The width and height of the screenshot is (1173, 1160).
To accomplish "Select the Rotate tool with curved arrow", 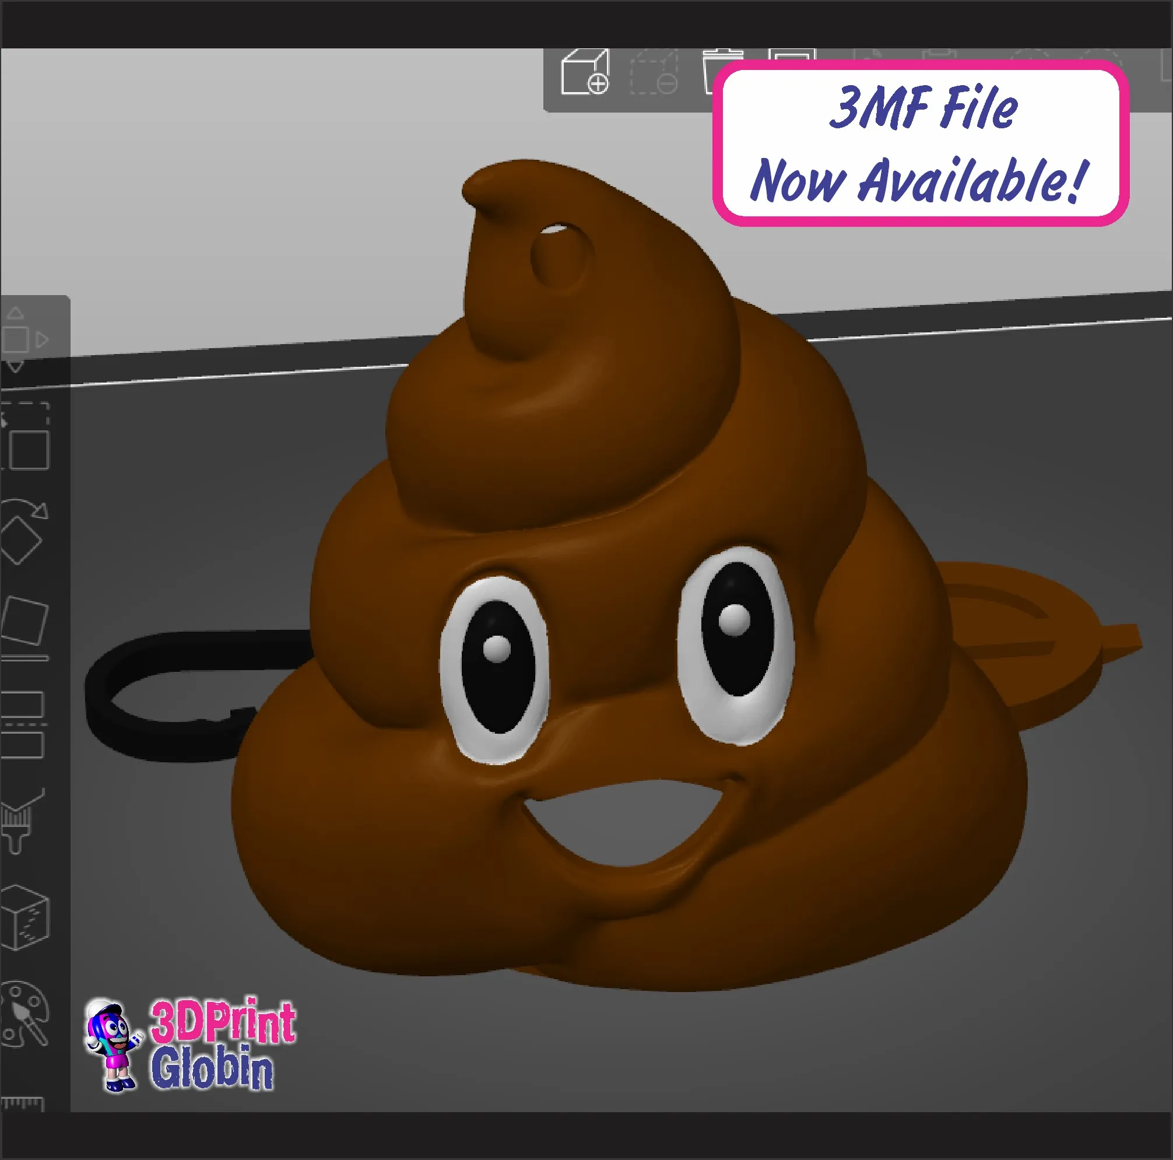I will point(23,531).
